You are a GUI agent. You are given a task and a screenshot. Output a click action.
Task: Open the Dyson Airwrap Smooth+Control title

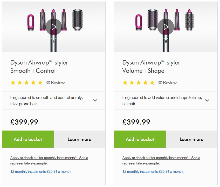pos(39,67)
